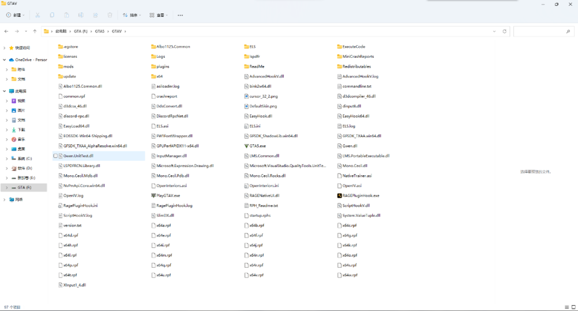Open OneDrive - Personal in sidebar
578x311 pixels.
[x=28, y=60]
